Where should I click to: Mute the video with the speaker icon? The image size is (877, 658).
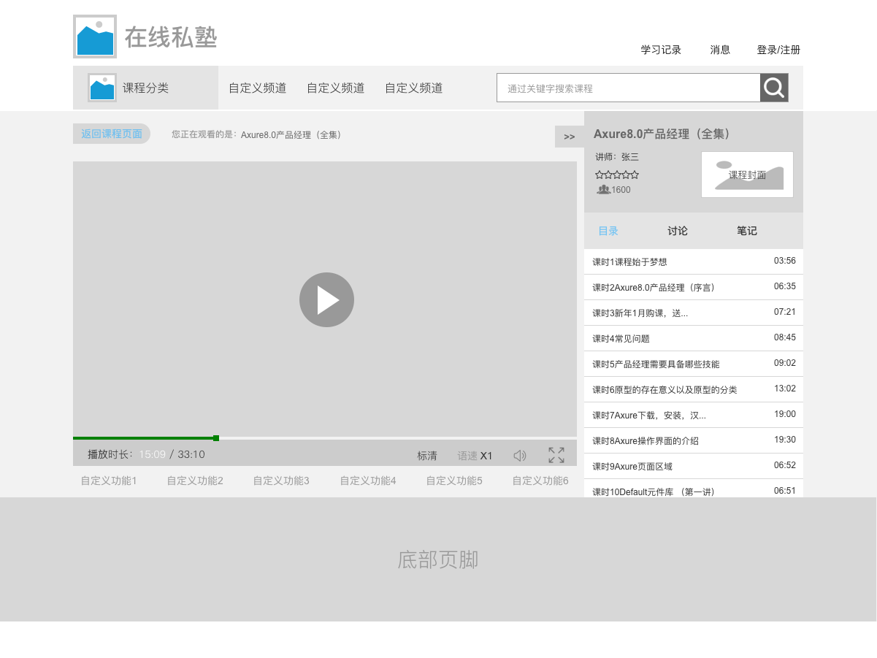[x=520, y=456]
